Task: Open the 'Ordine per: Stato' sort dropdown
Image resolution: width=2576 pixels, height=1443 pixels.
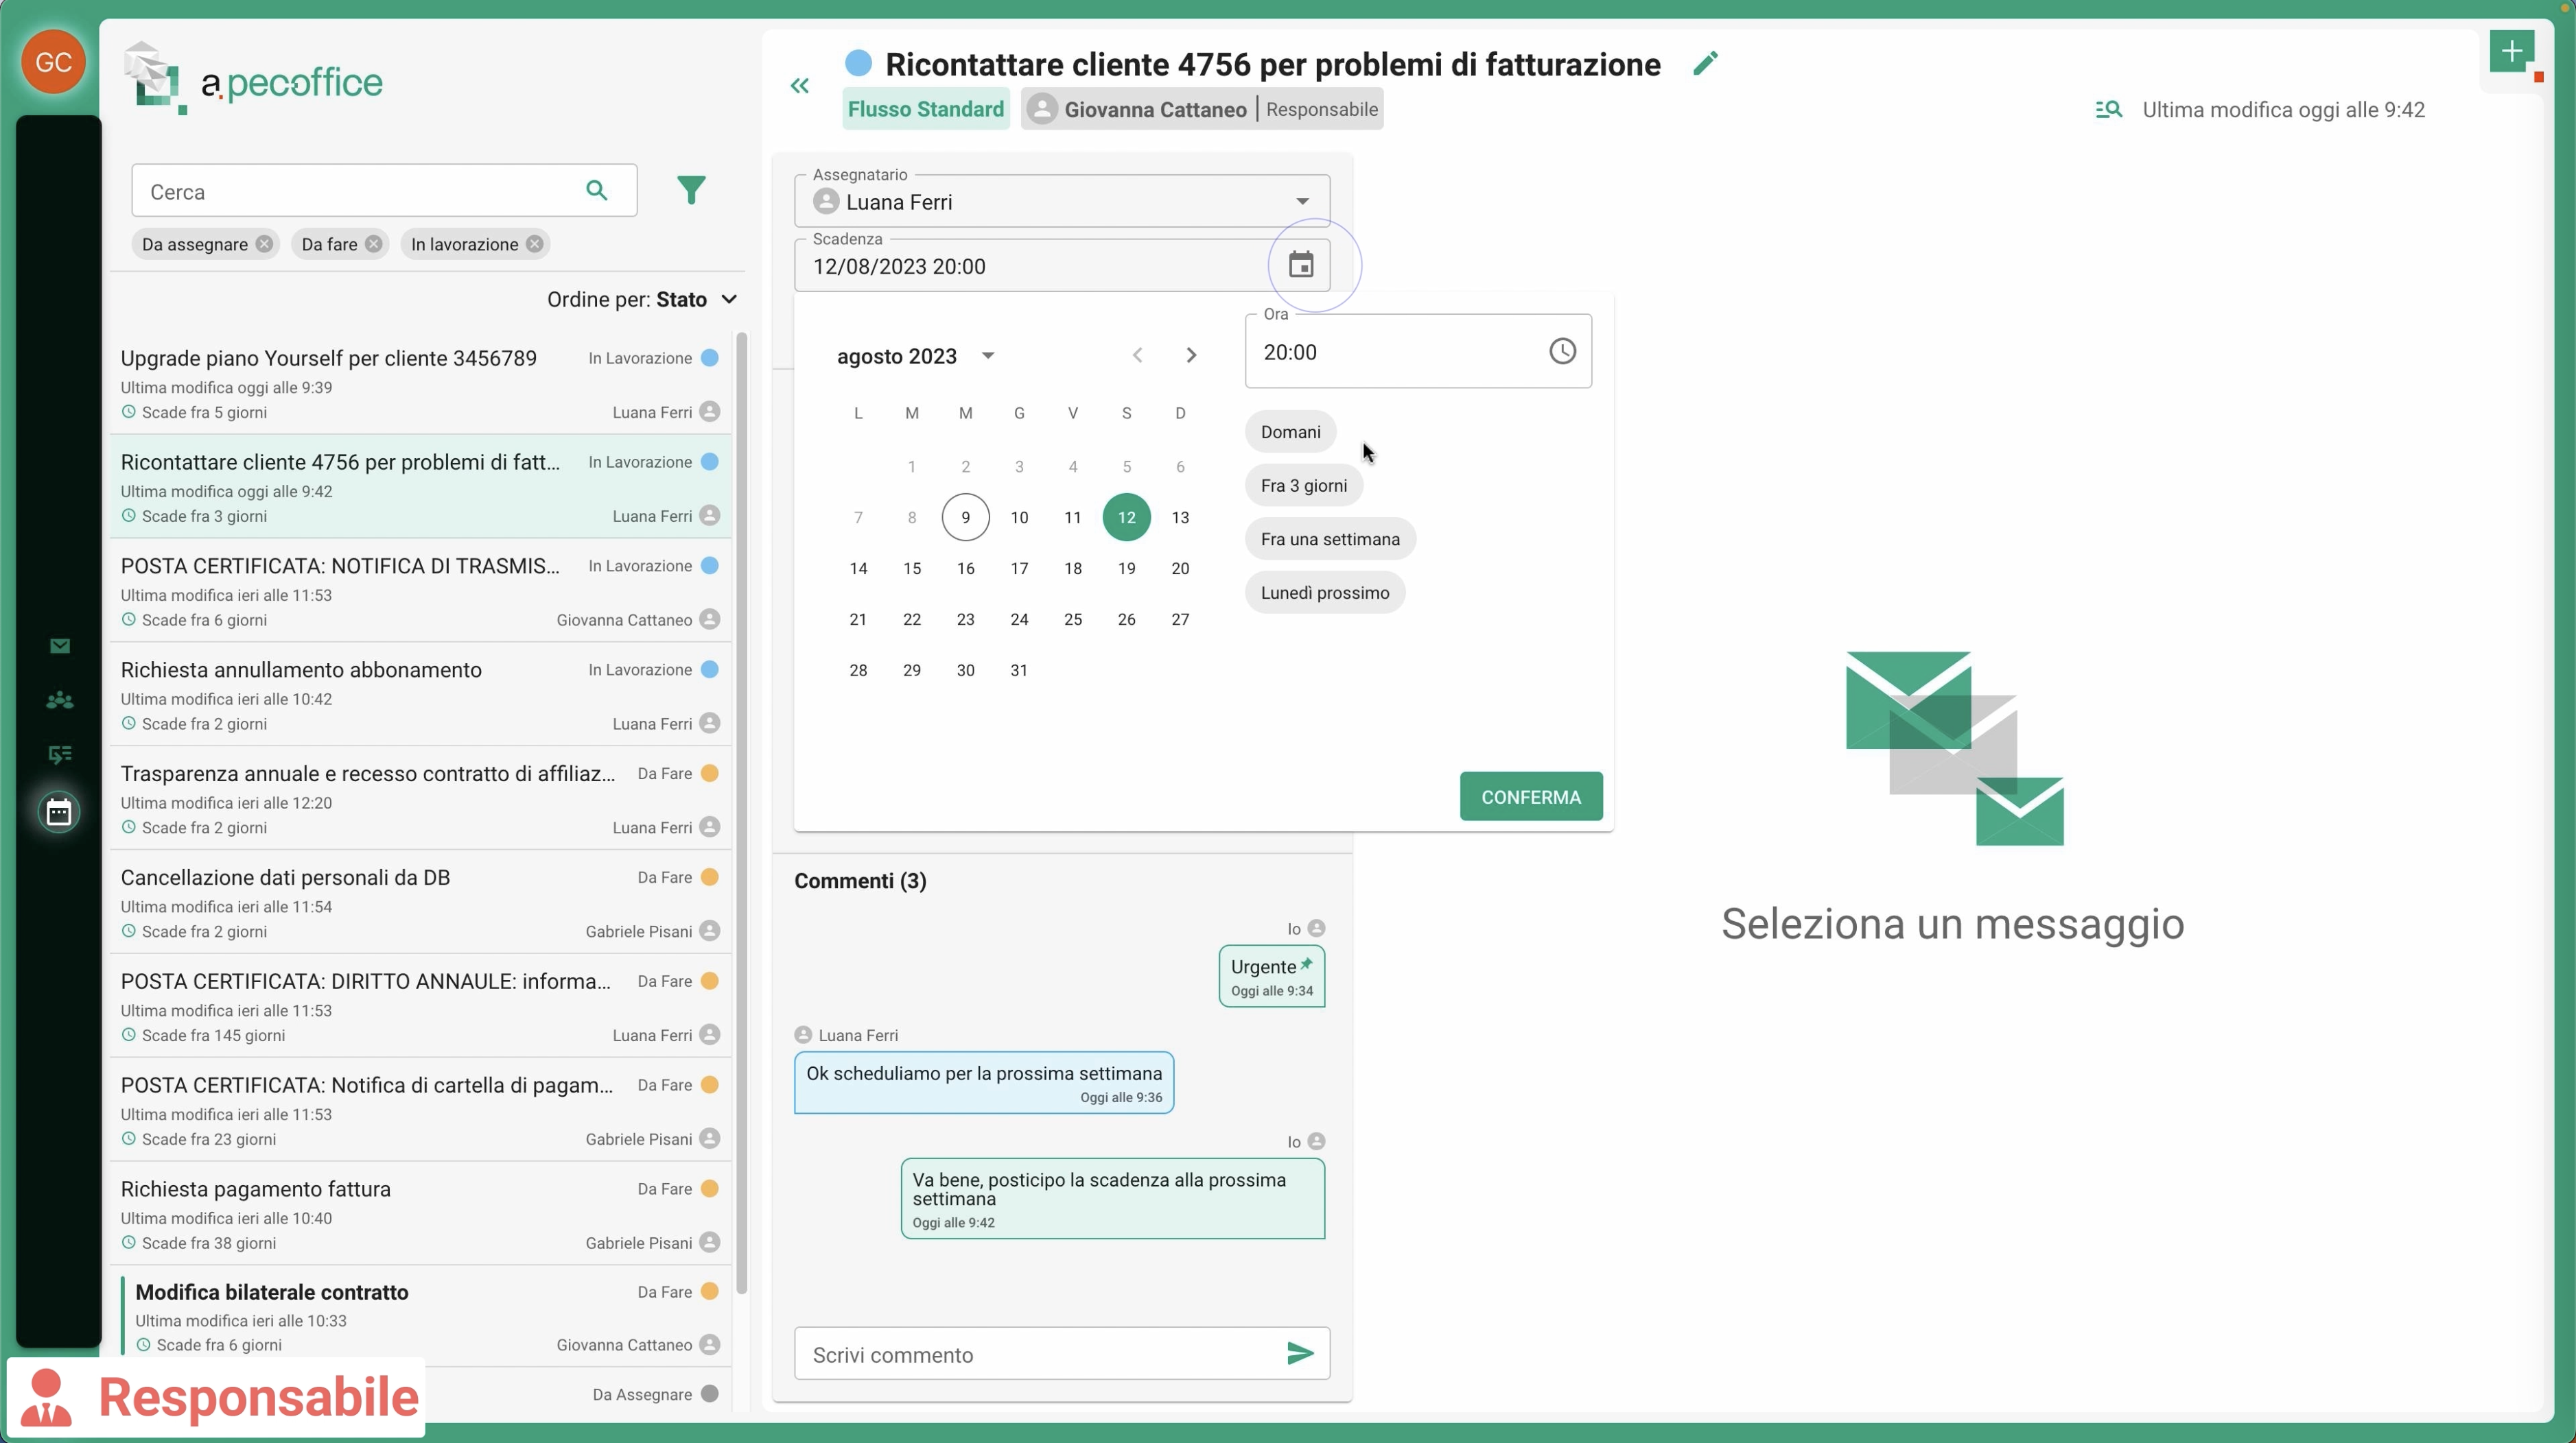Action: pos(642,299)
